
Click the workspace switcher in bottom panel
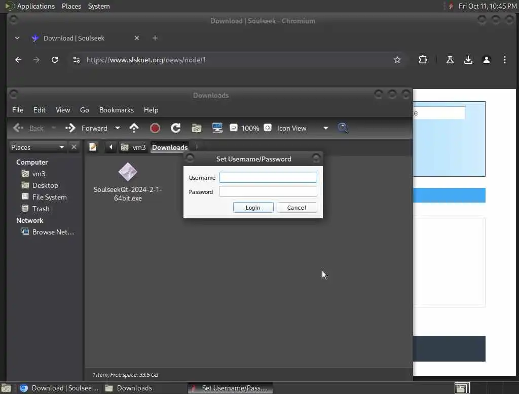462,388
